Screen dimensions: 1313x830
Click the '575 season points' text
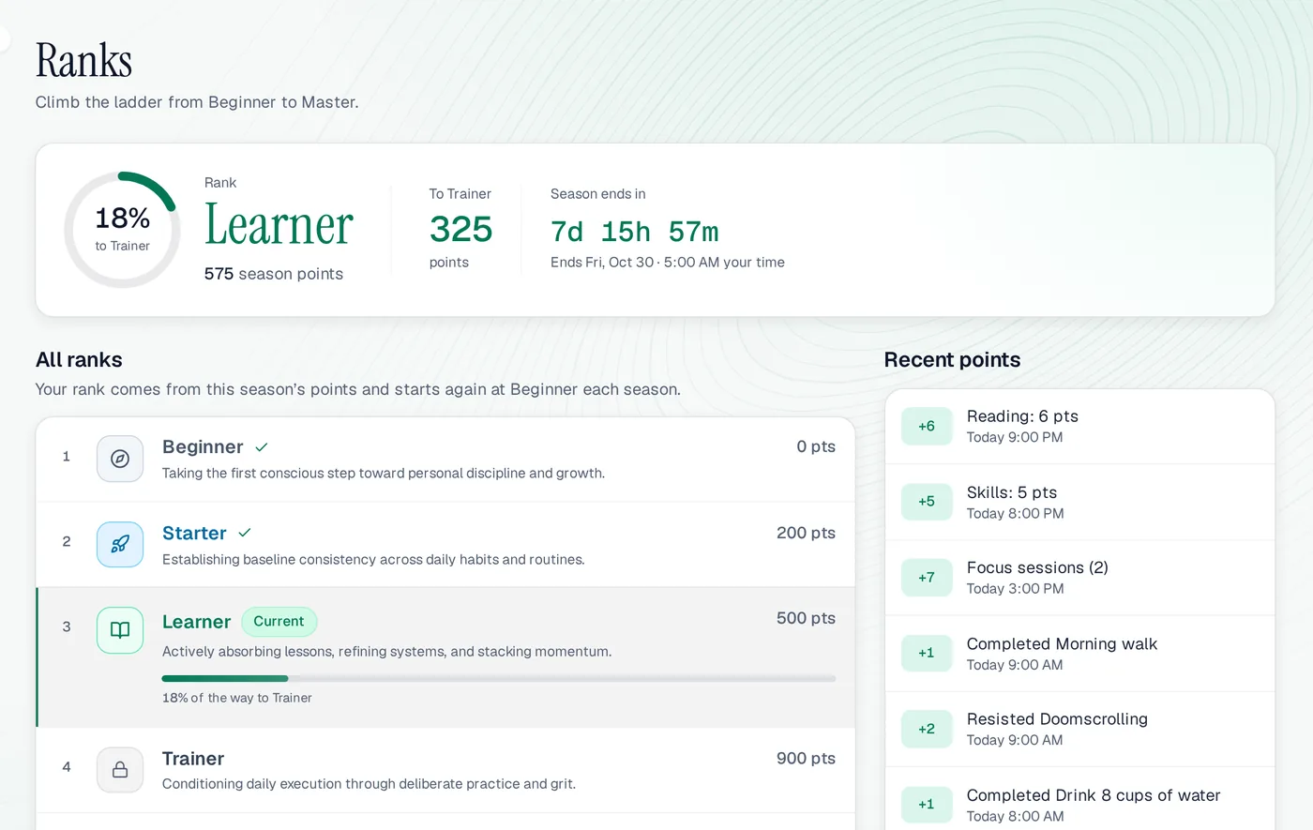[274, 274]
